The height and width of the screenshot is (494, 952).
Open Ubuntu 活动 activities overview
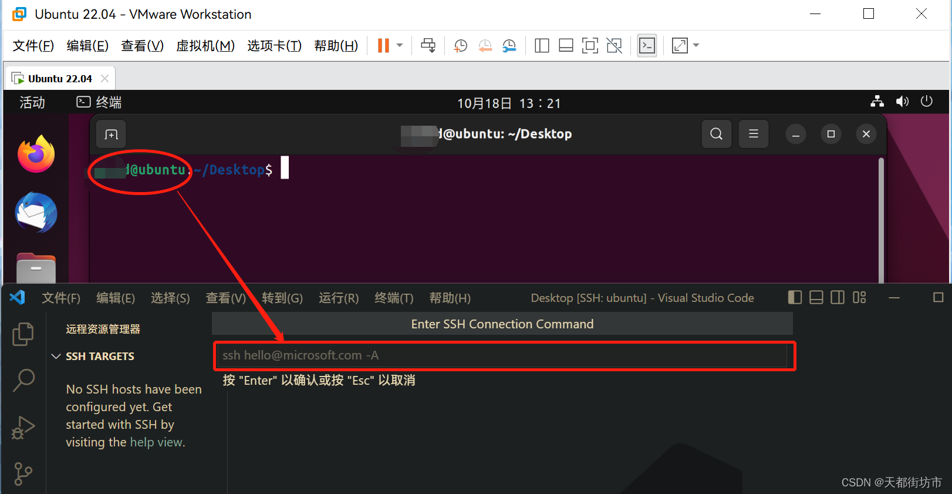32,103
